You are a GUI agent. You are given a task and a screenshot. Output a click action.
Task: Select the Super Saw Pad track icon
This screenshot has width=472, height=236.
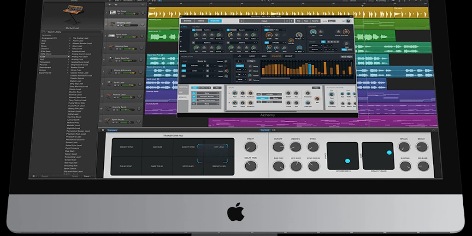(111, 59)
